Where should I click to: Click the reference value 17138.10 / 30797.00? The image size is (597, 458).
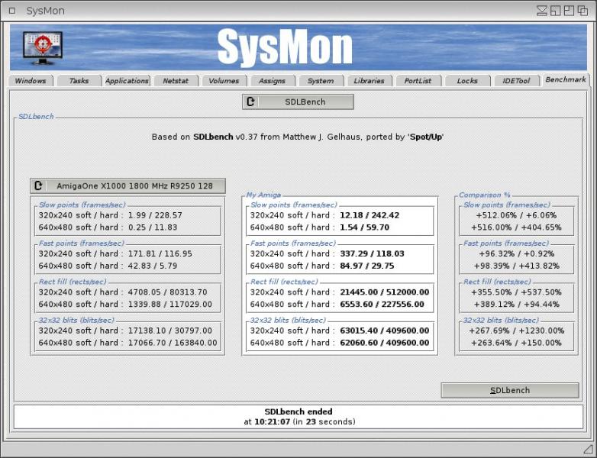[x=169, y=331]
